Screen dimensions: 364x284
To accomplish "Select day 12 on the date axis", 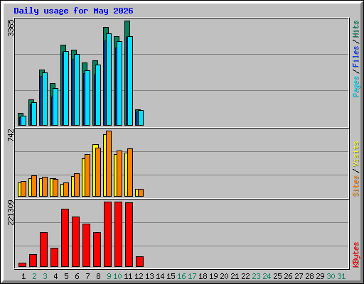I will click(x=139, y=276).
